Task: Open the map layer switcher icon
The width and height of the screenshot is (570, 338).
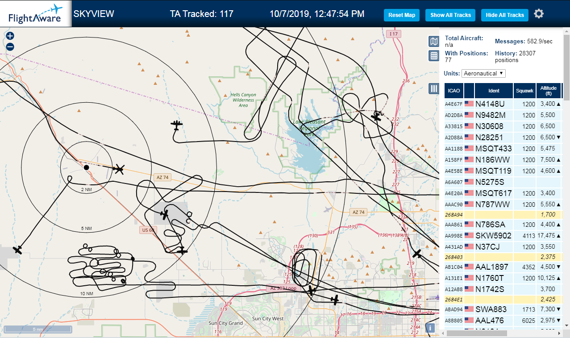Action: click(433, 42)
